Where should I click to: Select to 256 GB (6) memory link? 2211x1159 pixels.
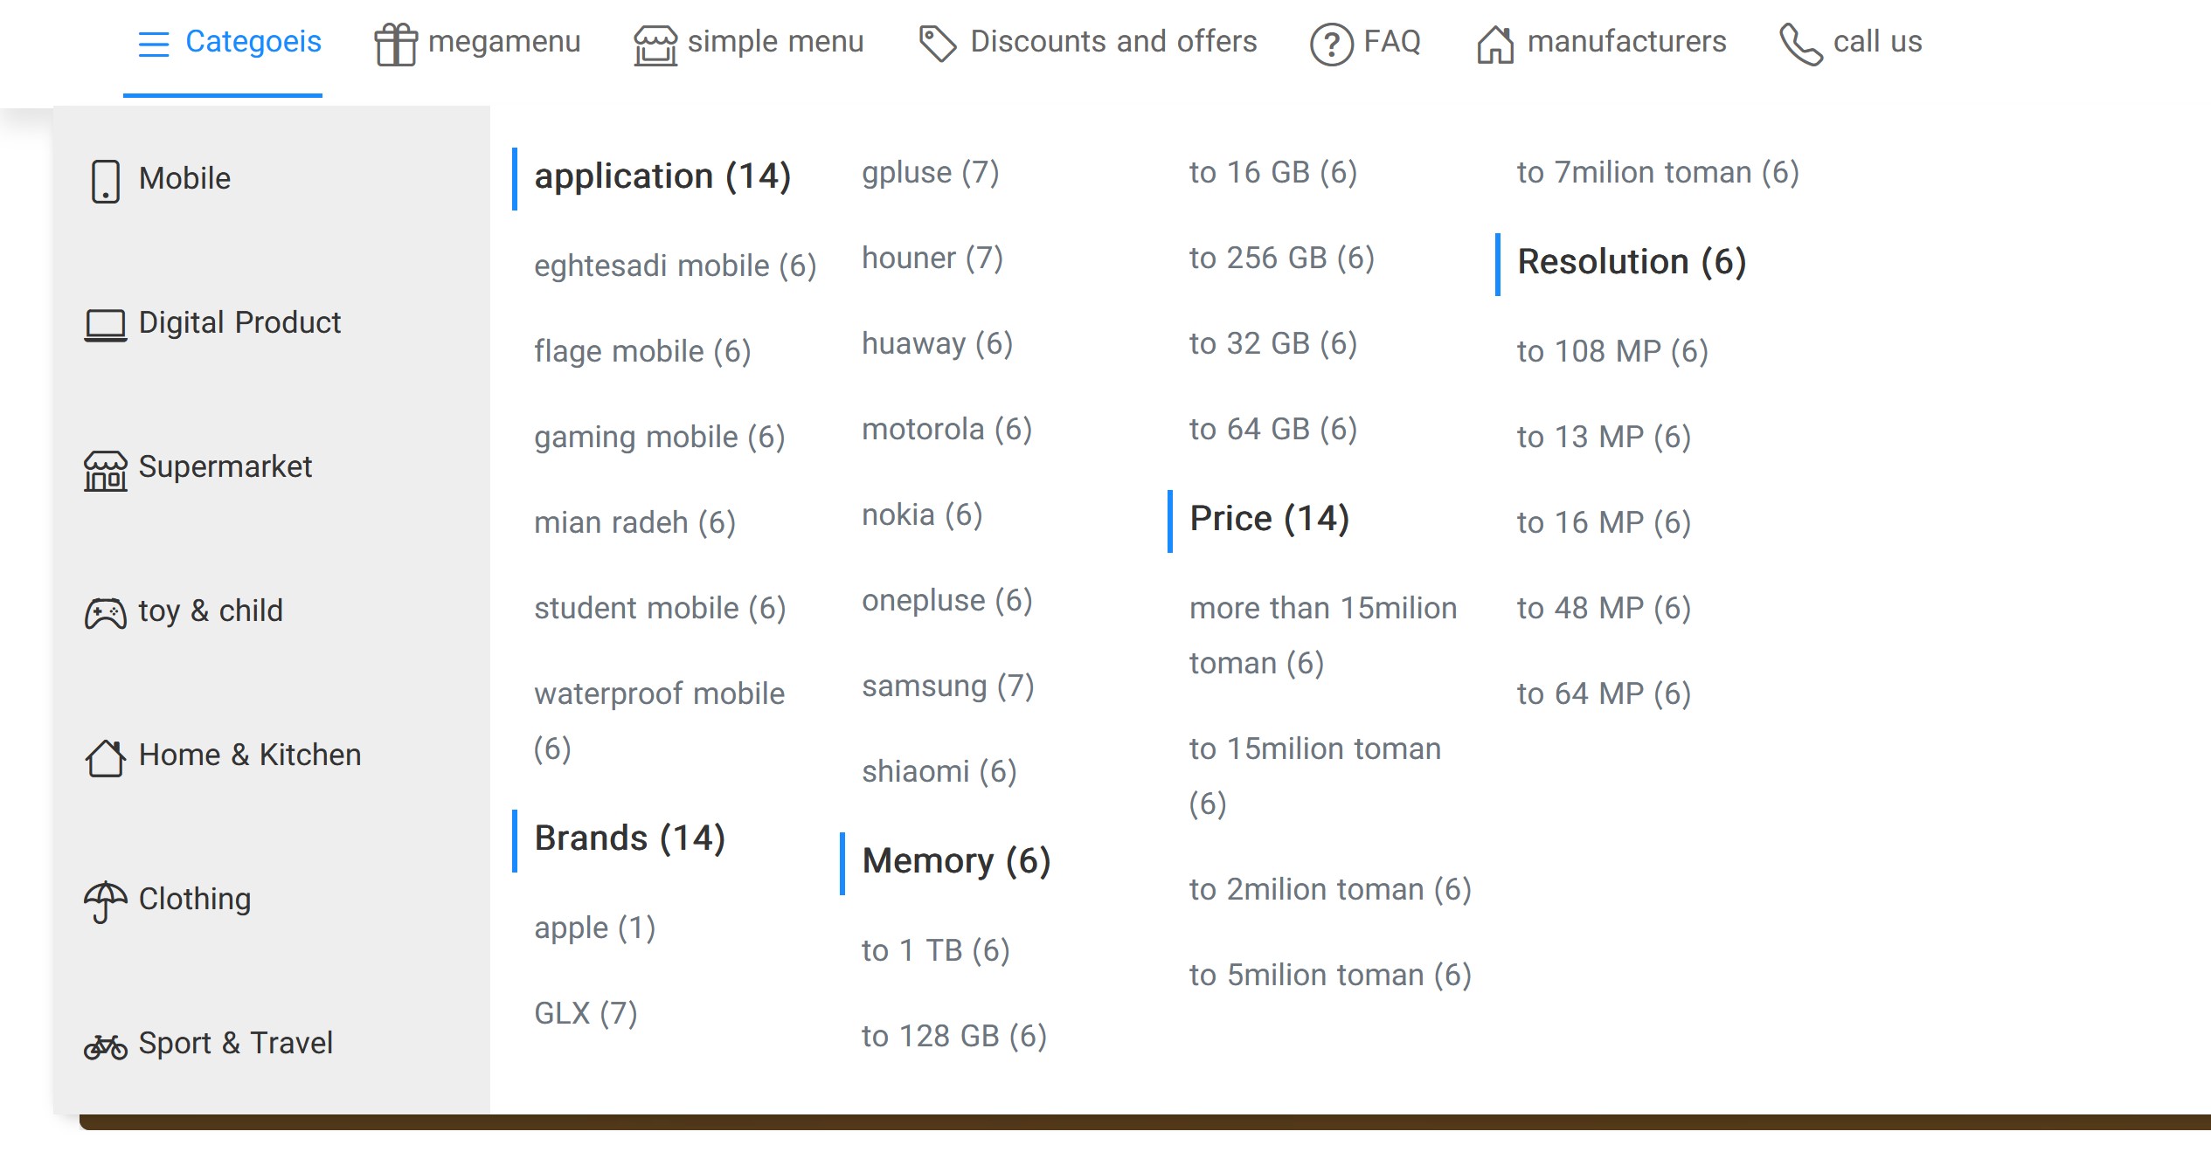point(1281,258)
